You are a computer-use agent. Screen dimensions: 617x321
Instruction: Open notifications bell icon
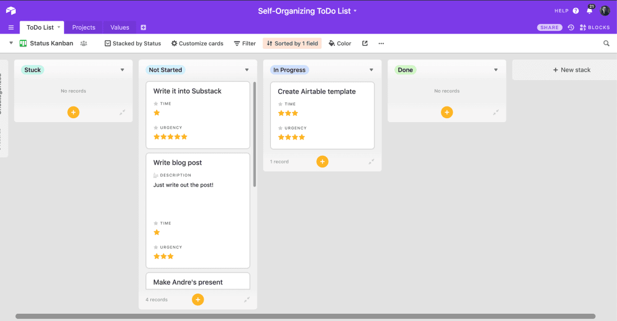pyautogui.click(x=590, y=11)
